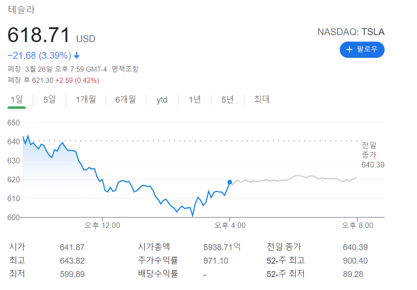Switch to the 5일 tab
The height and width of the screenshot is (290, 417).
click(x=50, y=100)
